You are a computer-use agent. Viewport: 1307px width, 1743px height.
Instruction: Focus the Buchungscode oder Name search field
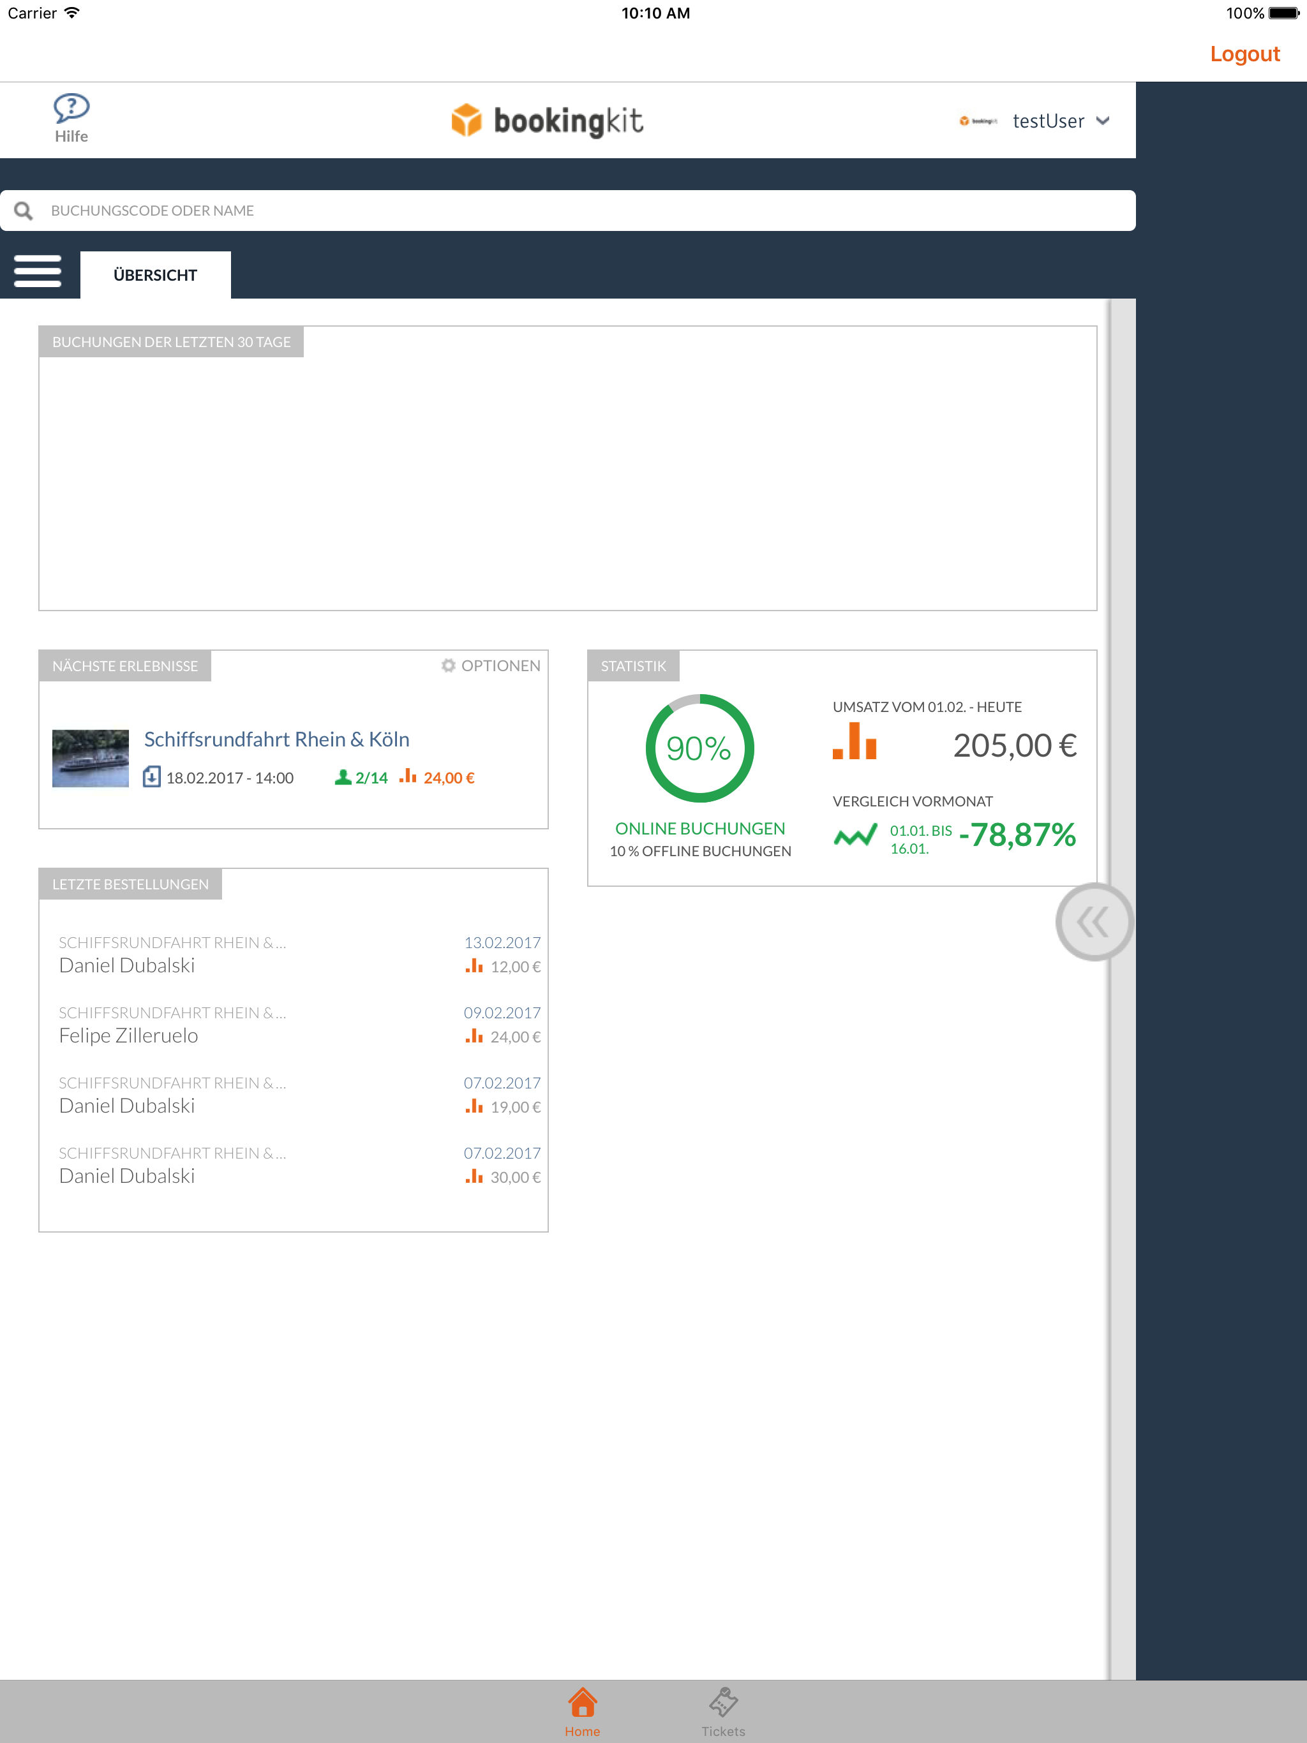(567, 211)
